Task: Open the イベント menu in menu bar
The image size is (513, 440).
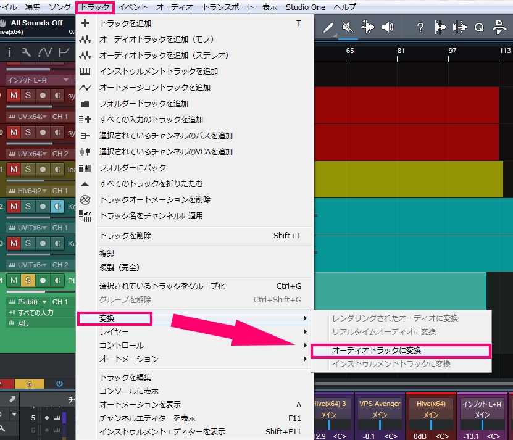Action: [133, 7]
